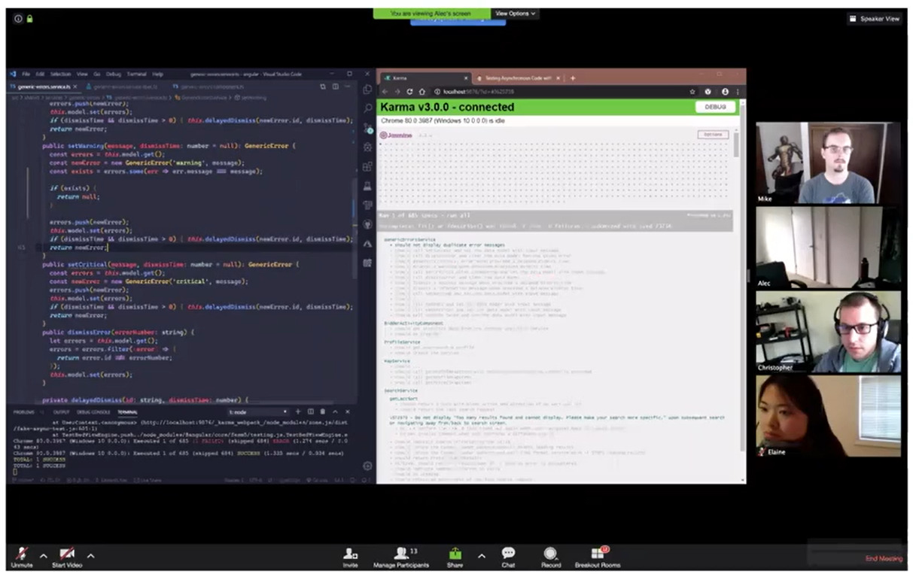
Task: Open Debug view in VS Code activity bar
Action: pyautogui.click(x=367, y=147)
